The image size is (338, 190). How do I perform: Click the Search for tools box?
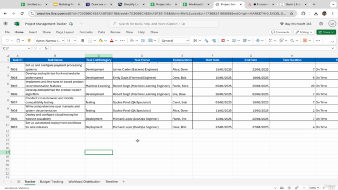[164, 24]
